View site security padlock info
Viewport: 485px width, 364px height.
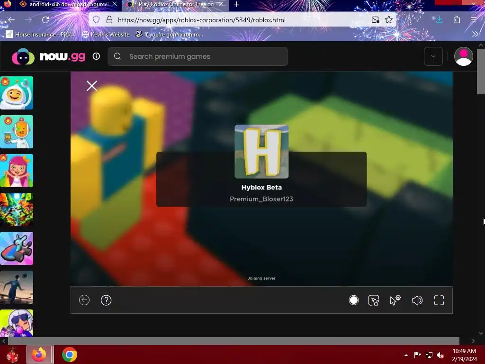[109, 20]
